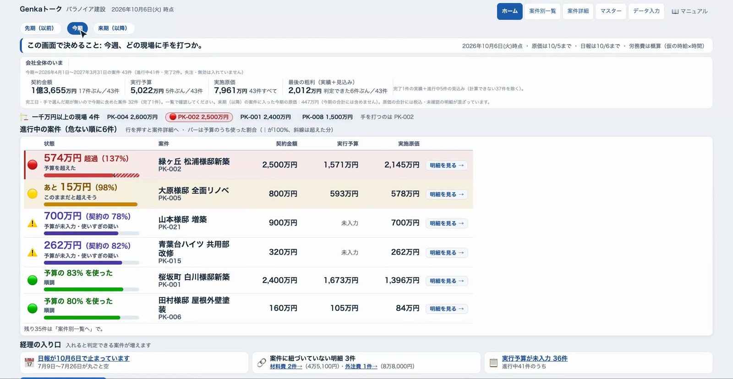Click the warning triangle for PK-015 青葉台ハイツ

coord(33,252)
